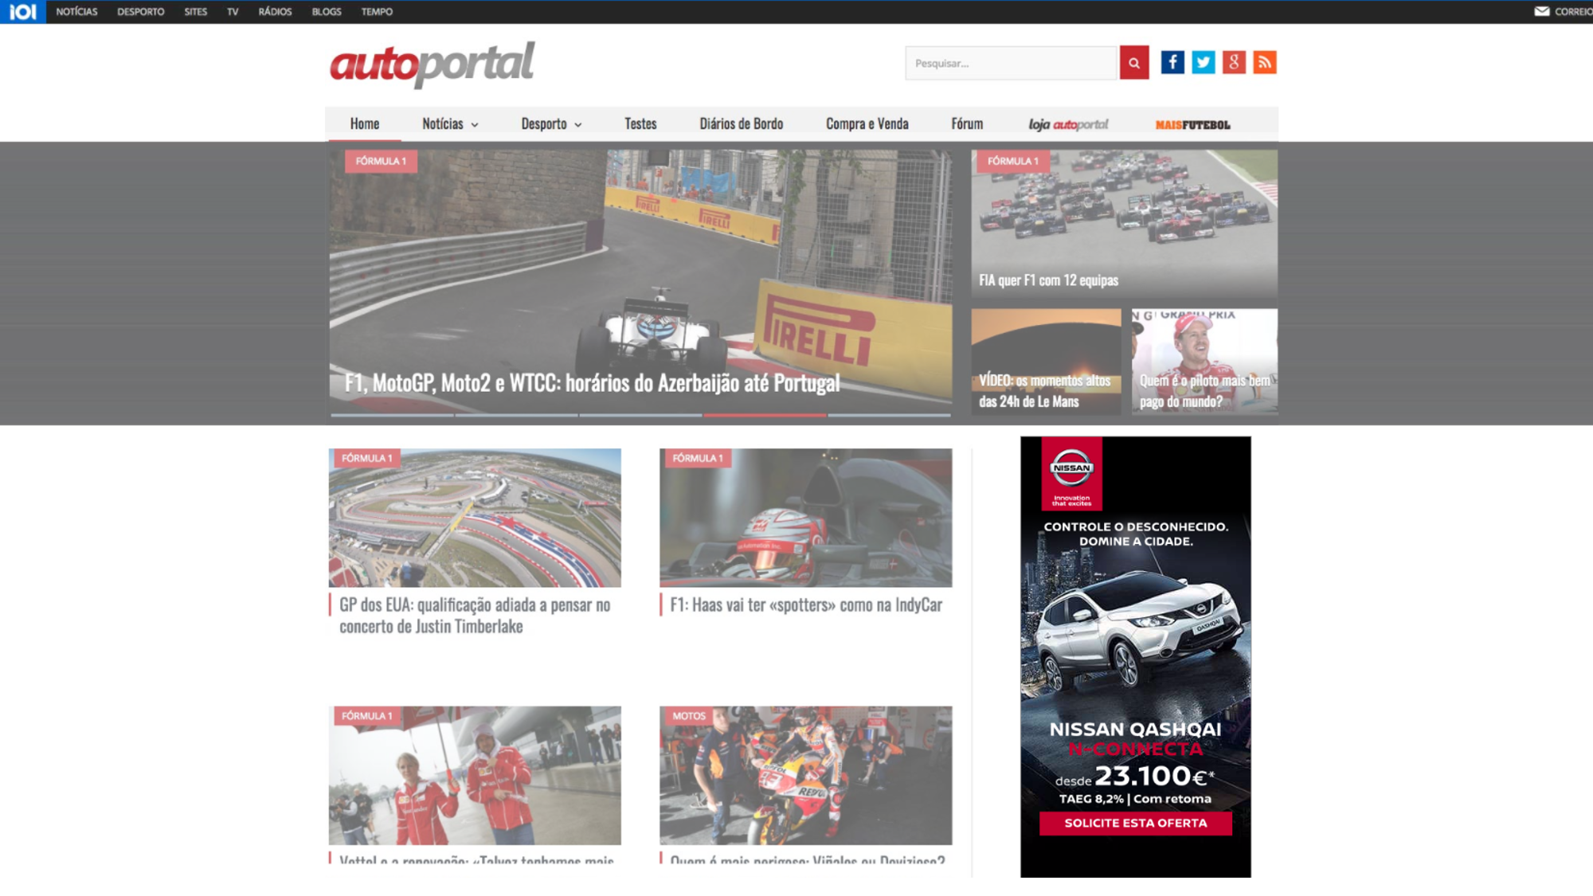Open the Twitter social icon
The image size is (1593, 896).
[x=1203, y=62]
